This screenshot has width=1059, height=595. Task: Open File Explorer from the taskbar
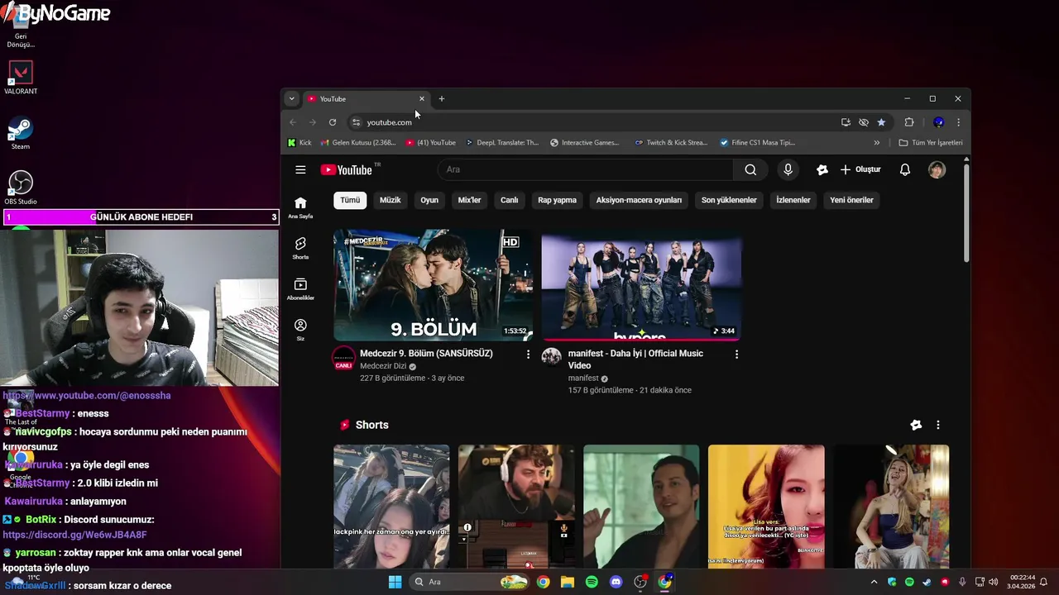coord(568,582)
